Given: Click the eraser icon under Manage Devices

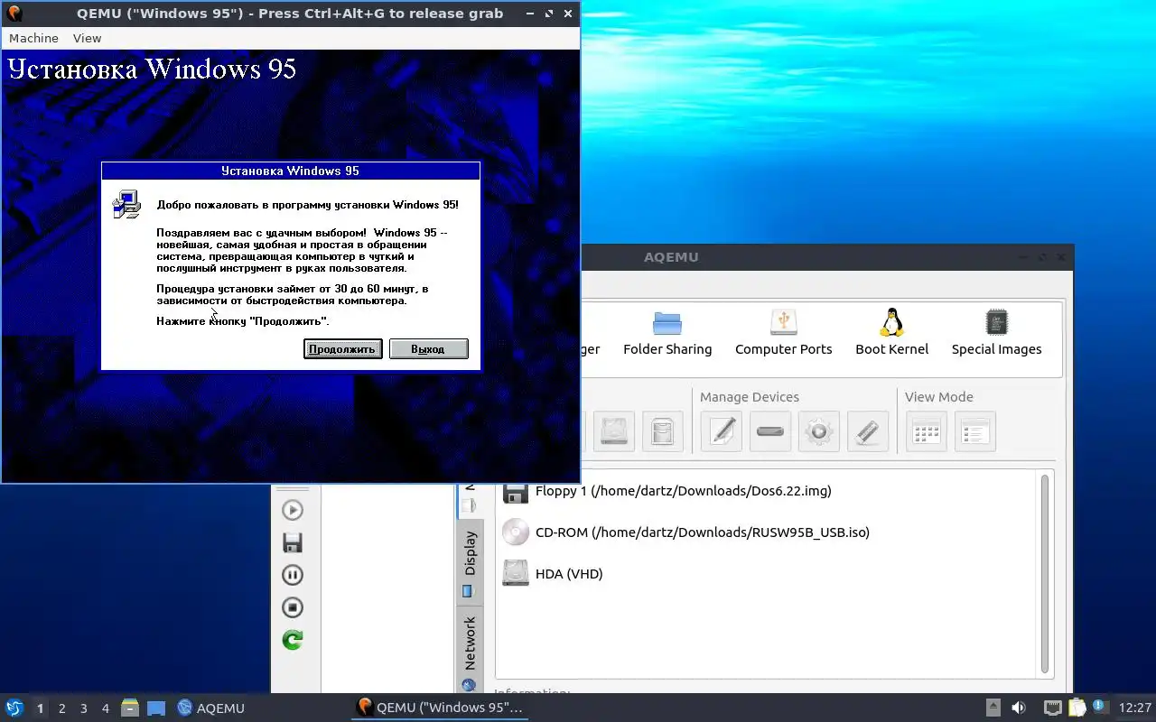Looking at the screenshot, I should click(868, 431).
